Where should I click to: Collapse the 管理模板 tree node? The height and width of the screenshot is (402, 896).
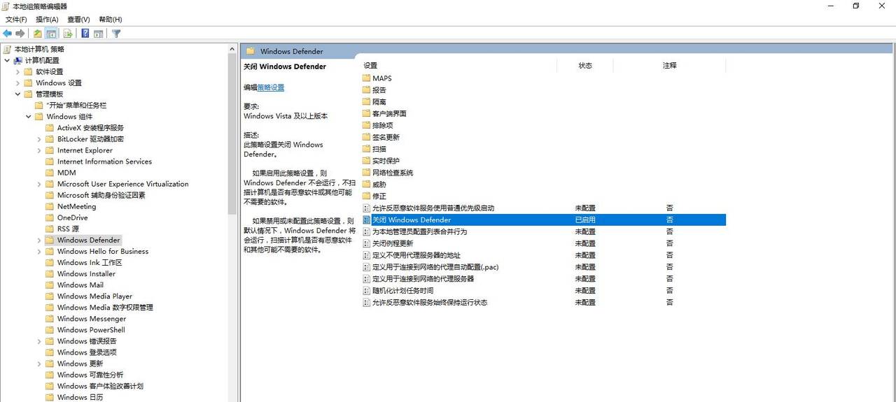[18, 94]
